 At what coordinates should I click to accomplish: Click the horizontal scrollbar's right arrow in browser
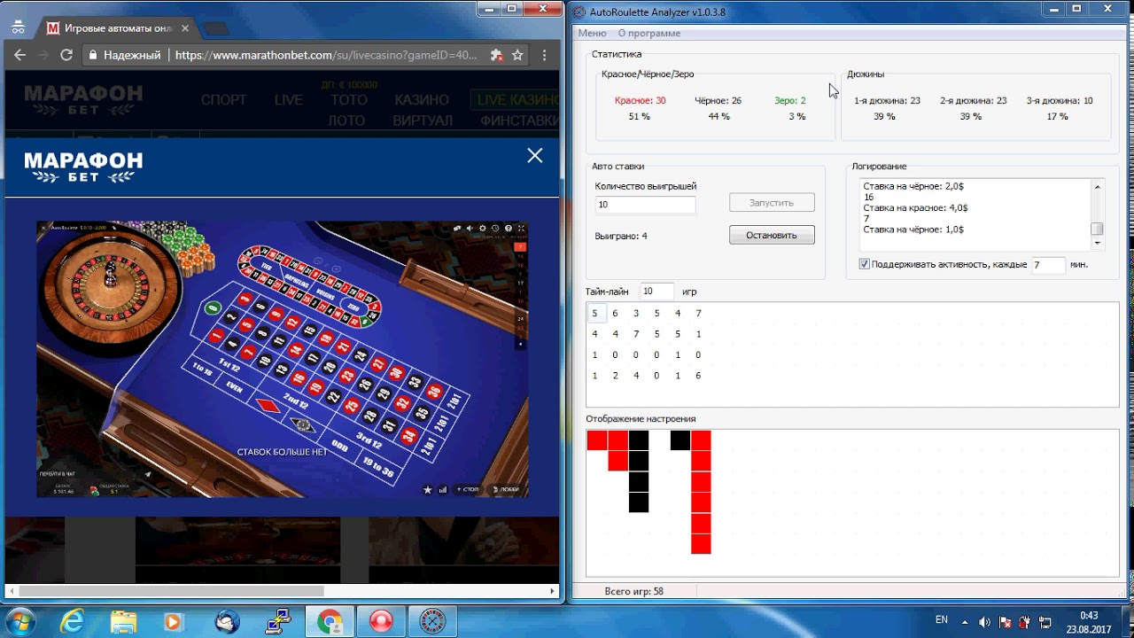[x=552, y=591]
